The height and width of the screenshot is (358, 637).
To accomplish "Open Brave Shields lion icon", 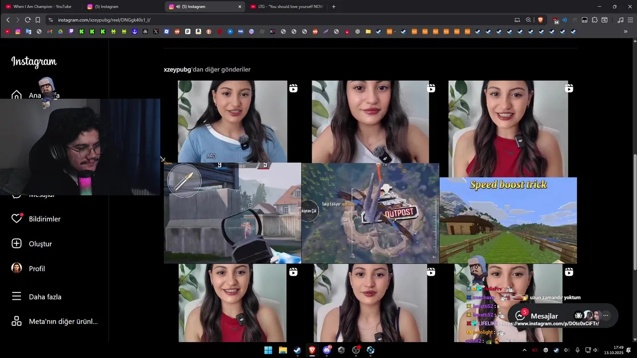I will (x=540, y=20).
